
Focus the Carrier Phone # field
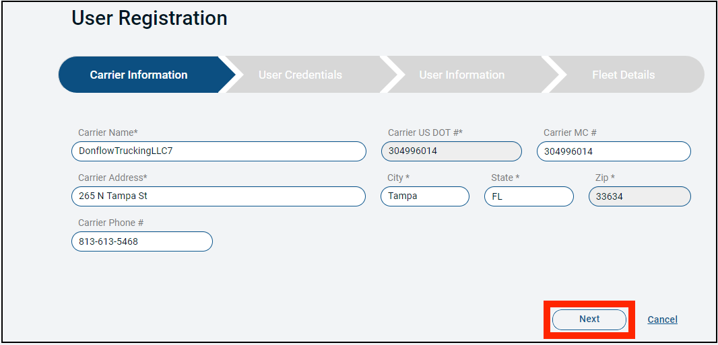(142, 241)
